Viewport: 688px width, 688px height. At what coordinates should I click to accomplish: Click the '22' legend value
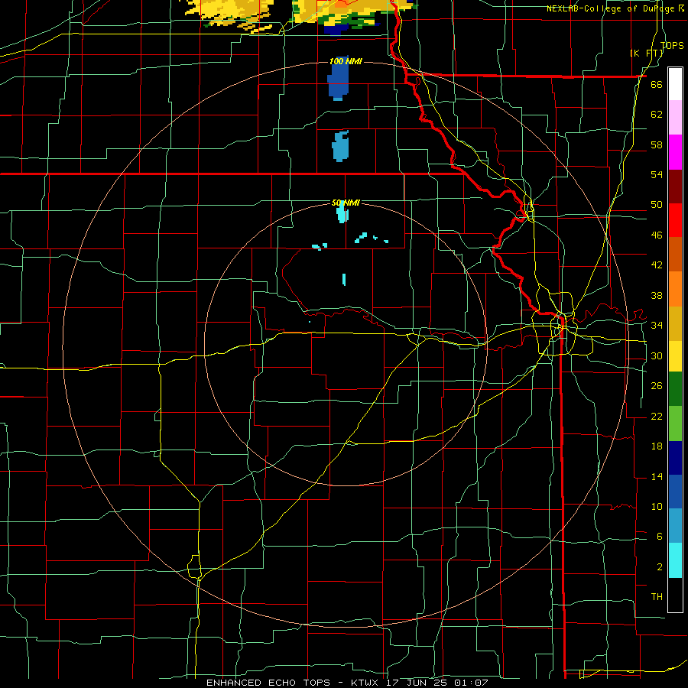tap(657, 416)
